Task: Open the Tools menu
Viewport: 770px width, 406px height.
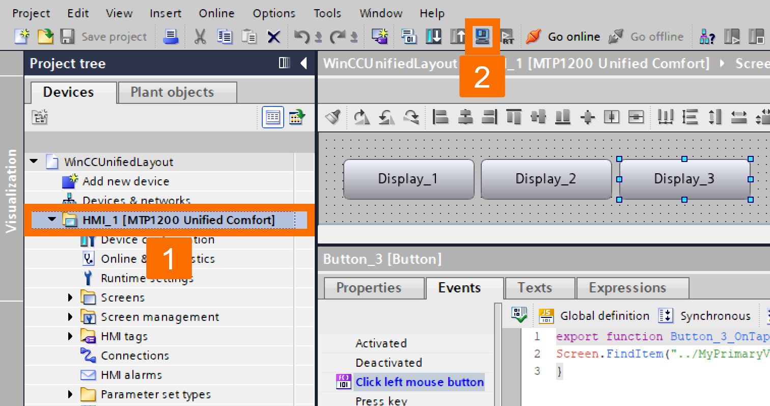Action: tap(327, 13)
